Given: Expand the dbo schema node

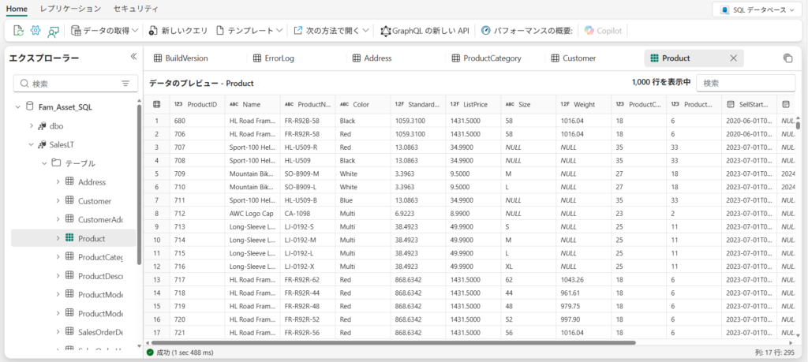Looking at the screenshot, I should click(x=32, y=125).
